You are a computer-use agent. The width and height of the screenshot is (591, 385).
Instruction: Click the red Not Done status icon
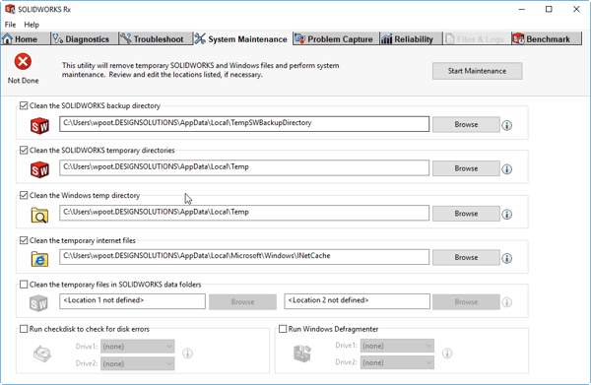[x=23, y=62]
